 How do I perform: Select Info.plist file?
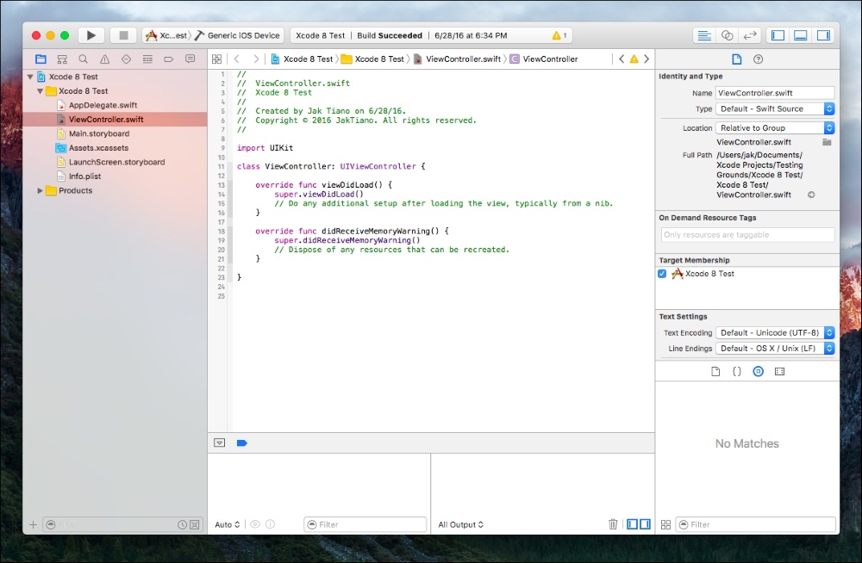84,176
